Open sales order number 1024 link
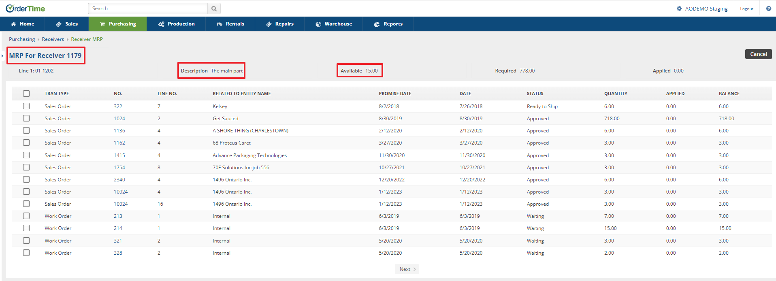 [119, 118]
